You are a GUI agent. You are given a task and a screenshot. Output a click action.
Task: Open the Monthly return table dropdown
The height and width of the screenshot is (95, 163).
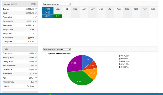pyautogui.click(x=57, y=4)
